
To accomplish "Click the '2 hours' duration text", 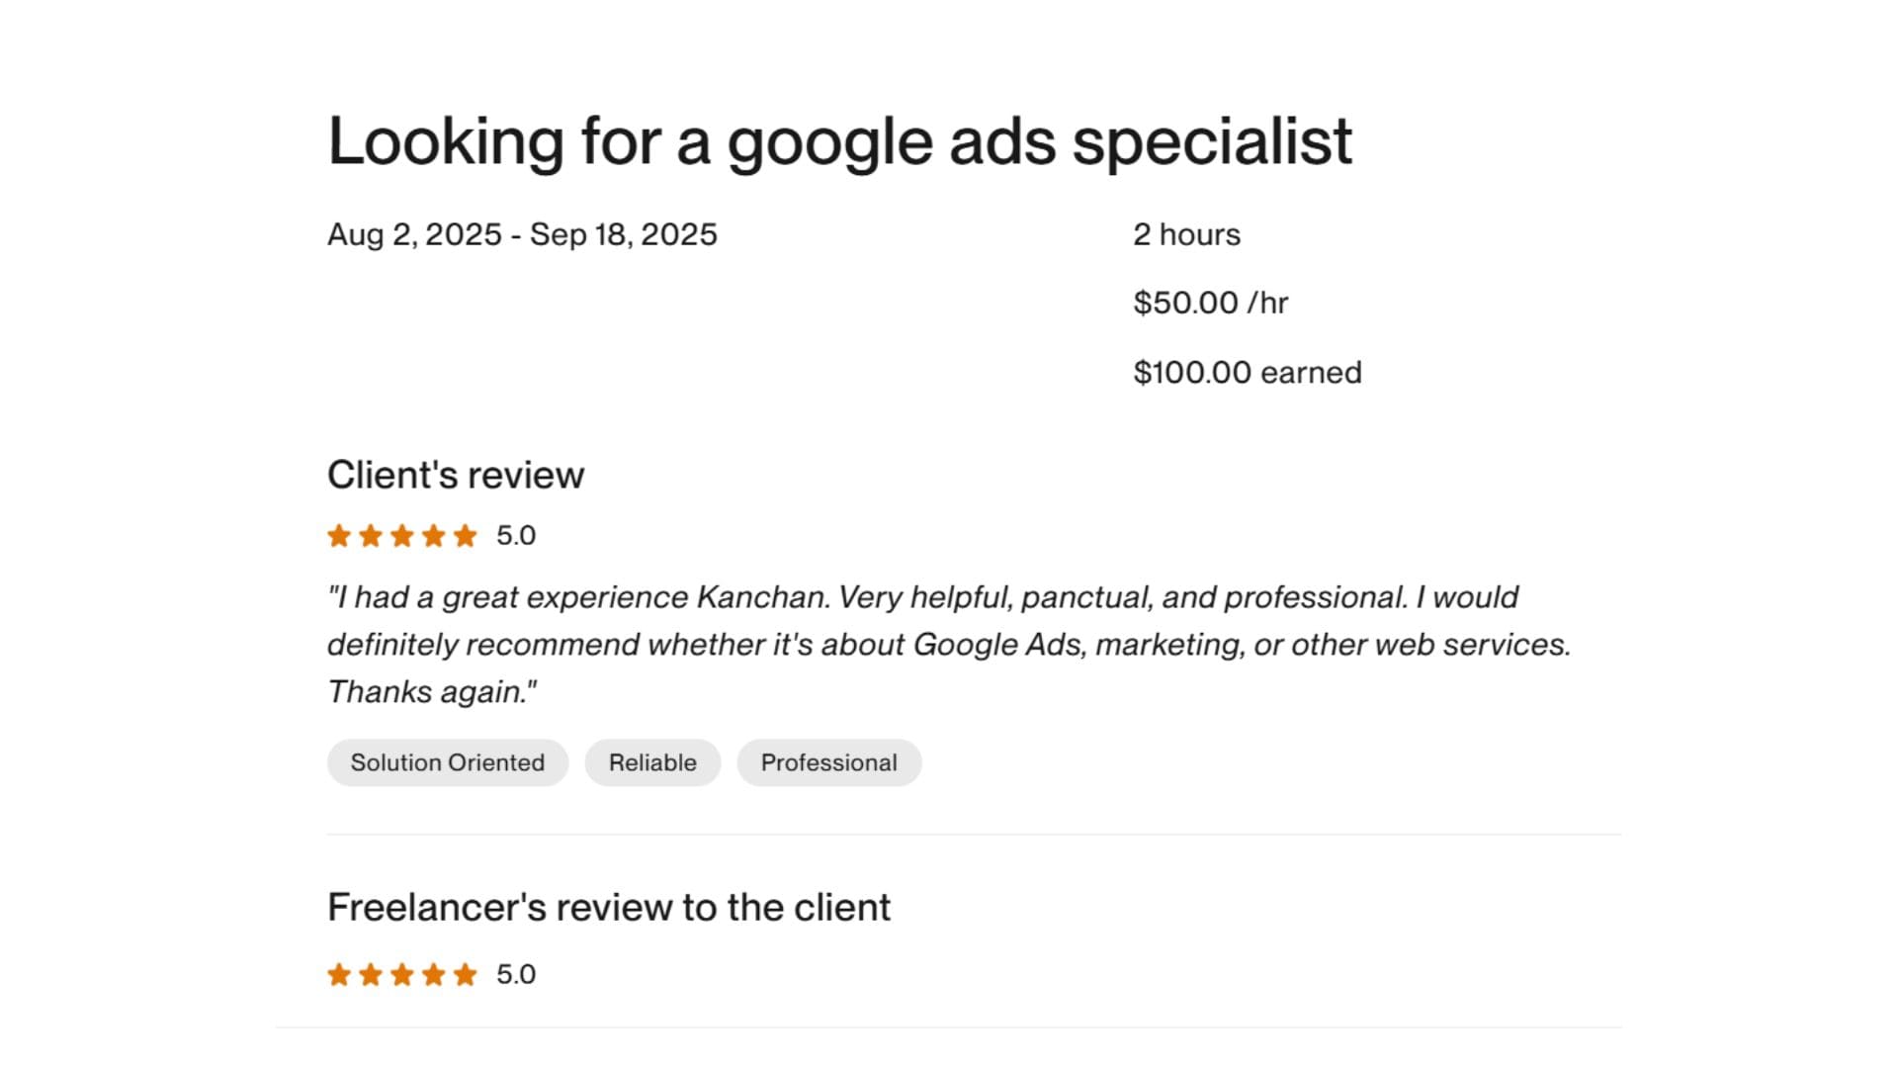I will pyautogui.click(x=1186, y=234).
